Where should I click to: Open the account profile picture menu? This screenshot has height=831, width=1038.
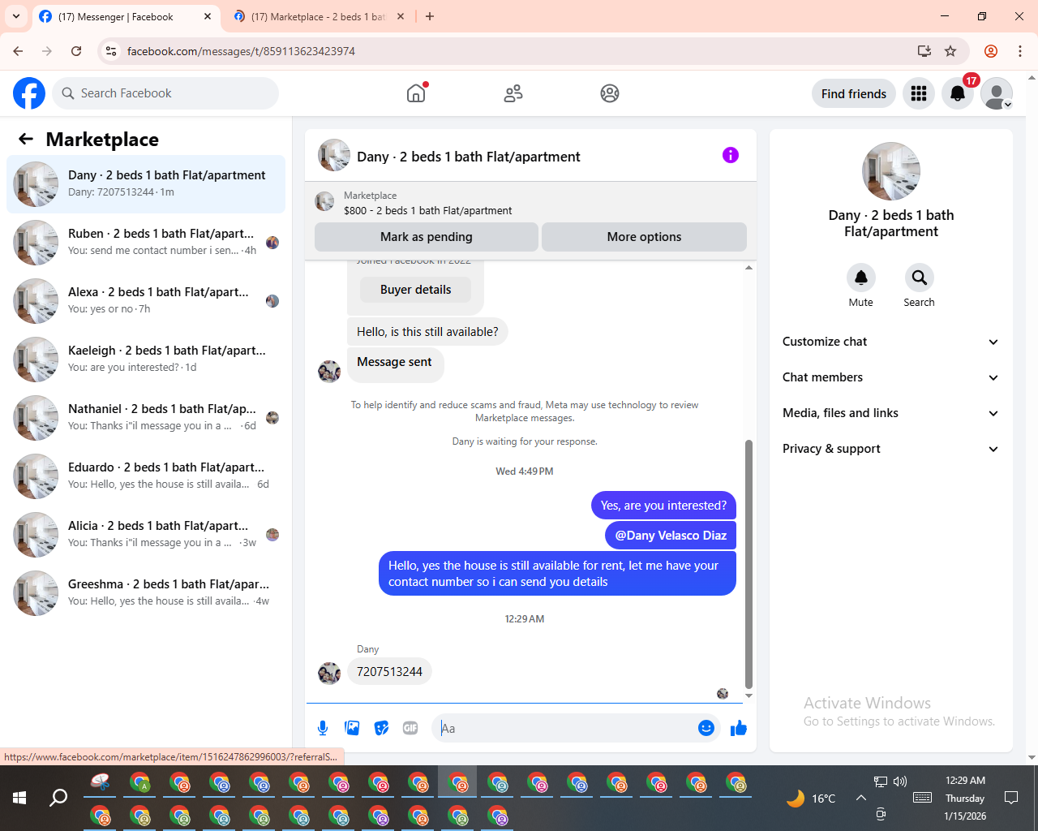click(x=997, y=93)
